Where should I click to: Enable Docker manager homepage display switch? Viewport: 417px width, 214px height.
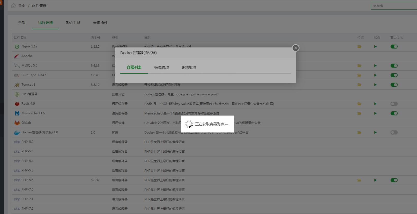tap(394, 133)
